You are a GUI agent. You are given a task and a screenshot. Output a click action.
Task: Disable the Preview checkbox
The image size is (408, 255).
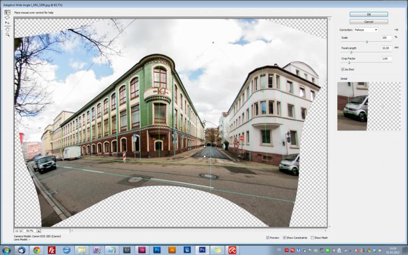[x=268, y=238]
